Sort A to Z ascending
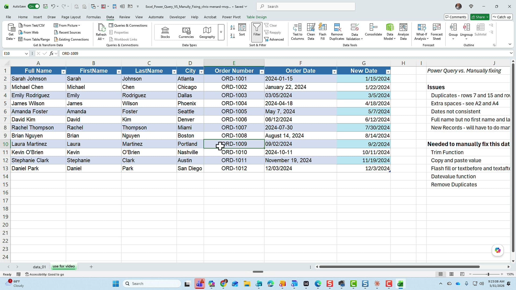 (233, 27)
